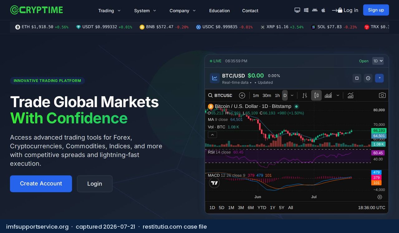Image resolution: width=399 pixels, height=233 pixels.
Task: Click the Android platform icon
Action: point(315,10)
